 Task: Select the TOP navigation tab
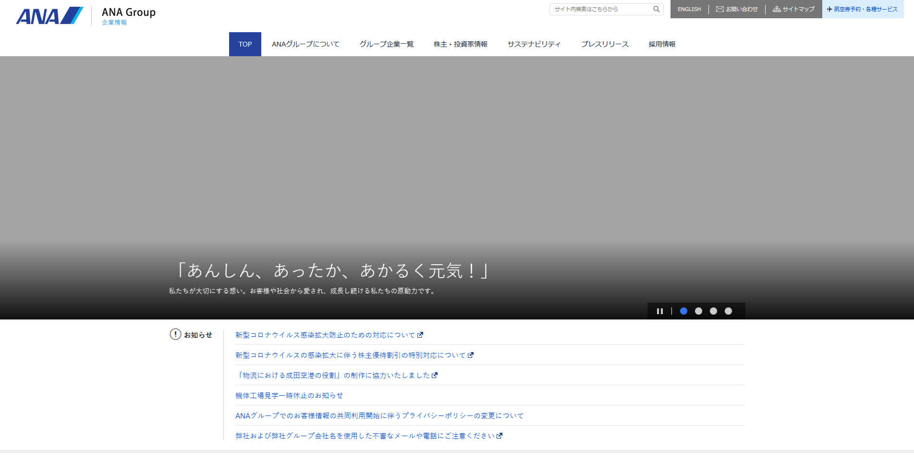[245, 44]
